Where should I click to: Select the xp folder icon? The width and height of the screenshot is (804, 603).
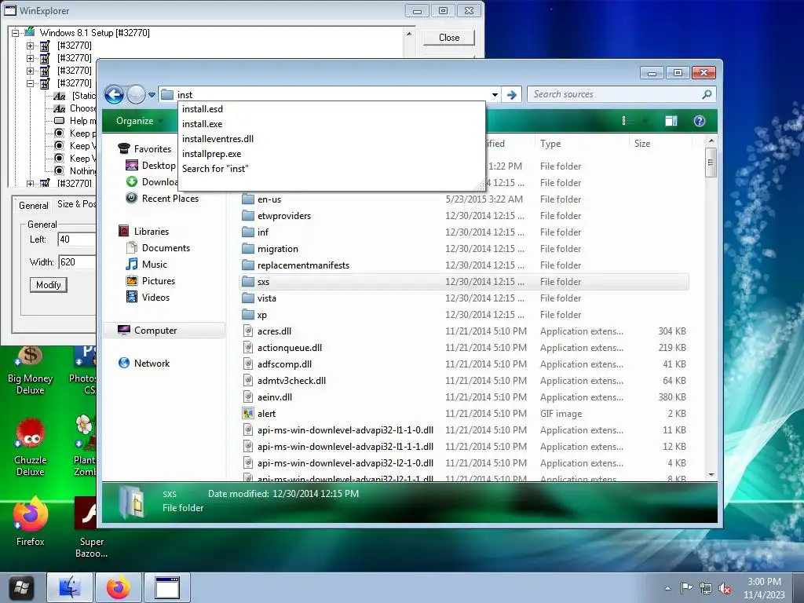[248, 314]
